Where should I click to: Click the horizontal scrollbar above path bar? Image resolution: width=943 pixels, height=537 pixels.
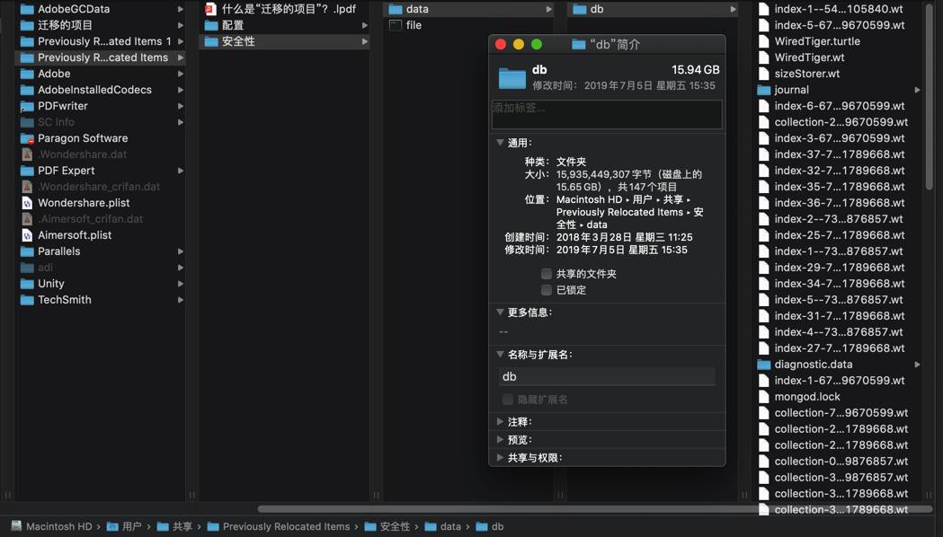coord(595,509)
